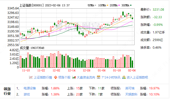Image resolution: width=170 pixels, height=99 pixels.
Task: Click the line chart icon beside 上证指数行情
Action: 31,77
